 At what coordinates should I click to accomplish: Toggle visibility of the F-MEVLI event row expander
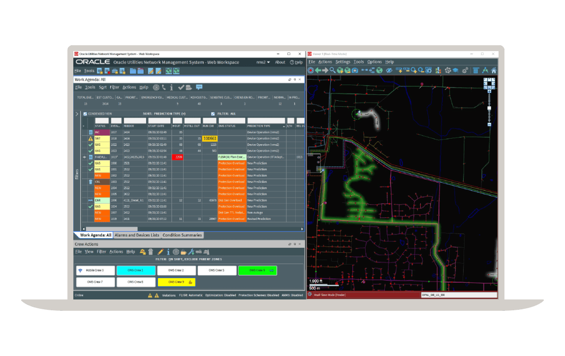84,157
